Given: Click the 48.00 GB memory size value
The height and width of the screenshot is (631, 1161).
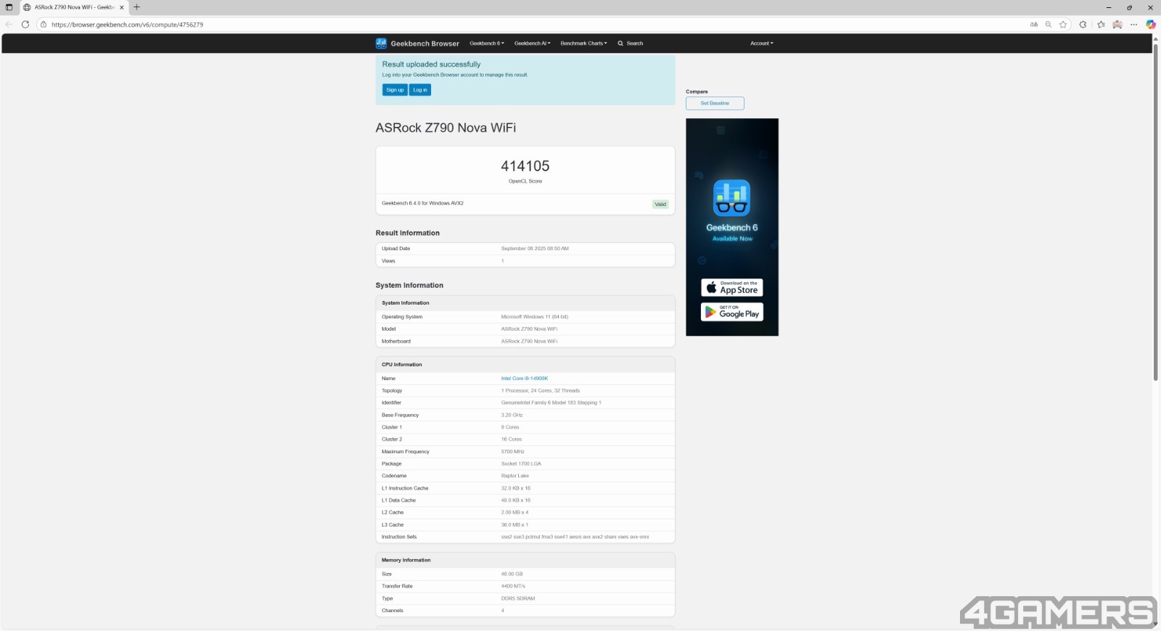Looking at the screenshot, I should coord(512,574).
